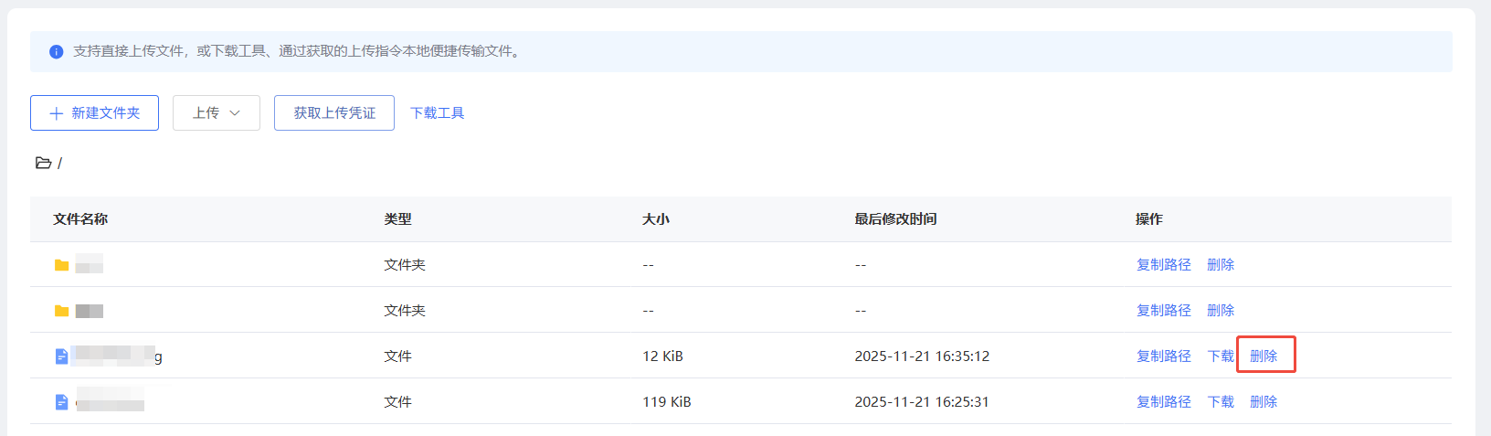
Task: Copy path of the 12 KiB file
Action: point(1163,356)
